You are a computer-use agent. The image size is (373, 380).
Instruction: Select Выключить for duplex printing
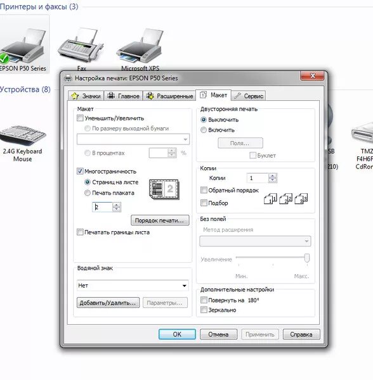[x=204, y=120]
